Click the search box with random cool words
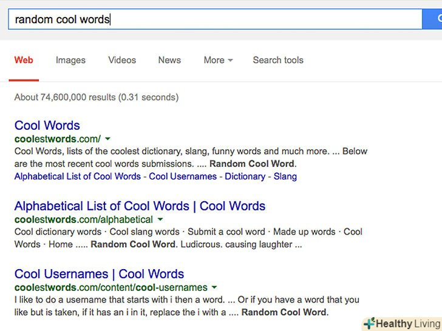This screenshot has height=331, width=442. [212, 19]
